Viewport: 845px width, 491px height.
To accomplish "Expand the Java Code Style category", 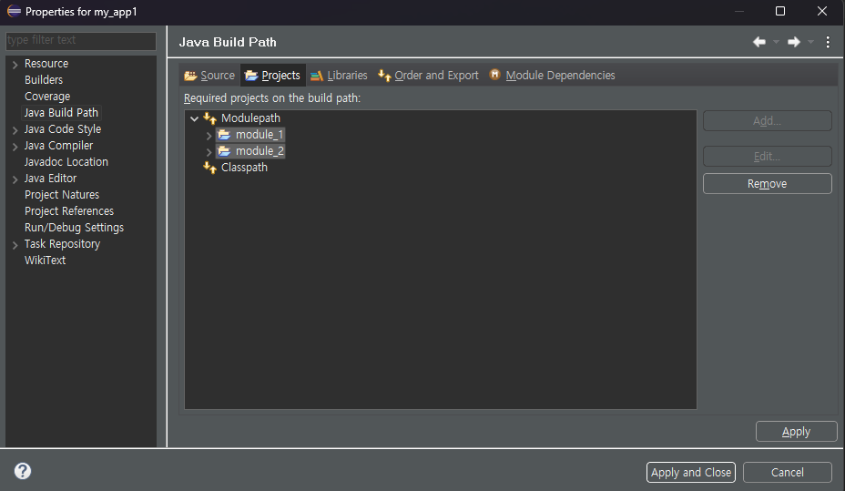I will [x=15, y=130].
